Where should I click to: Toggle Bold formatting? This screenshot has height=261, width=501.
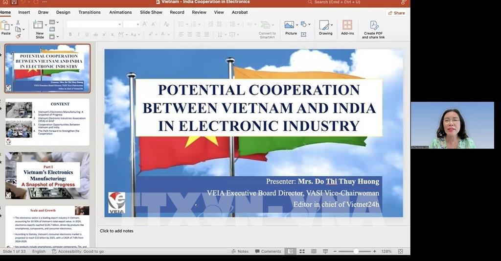[70, 34]
